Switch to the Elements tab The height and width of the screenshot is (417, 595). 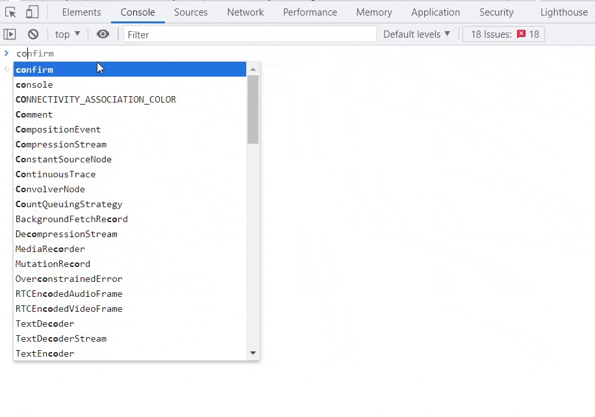pos(81,12)
